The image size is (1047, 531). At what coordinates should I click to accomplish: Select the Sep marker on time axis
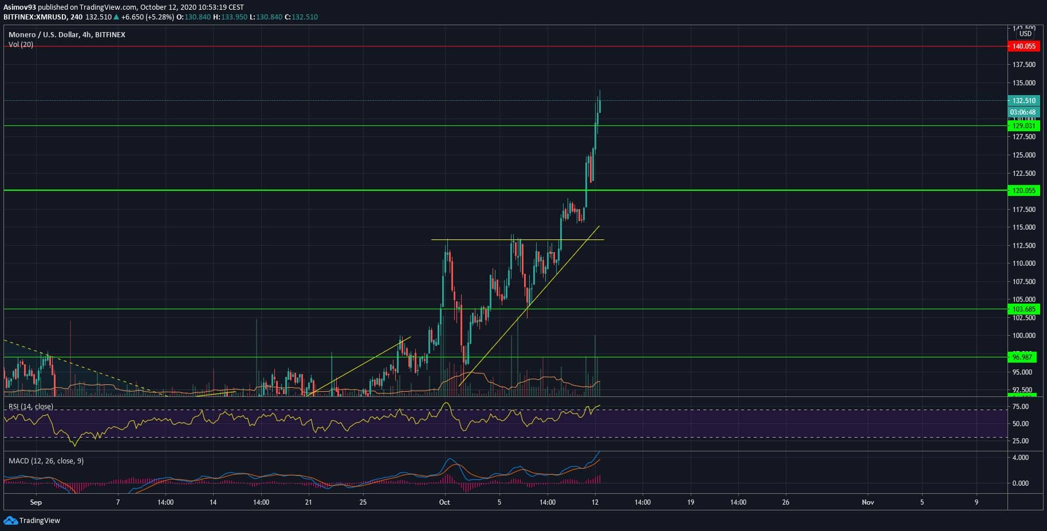(x=36, y=502)
